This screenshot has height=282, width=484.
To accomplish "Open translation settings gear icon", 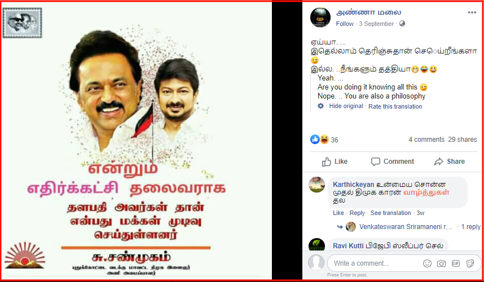I will click(321, 106).
